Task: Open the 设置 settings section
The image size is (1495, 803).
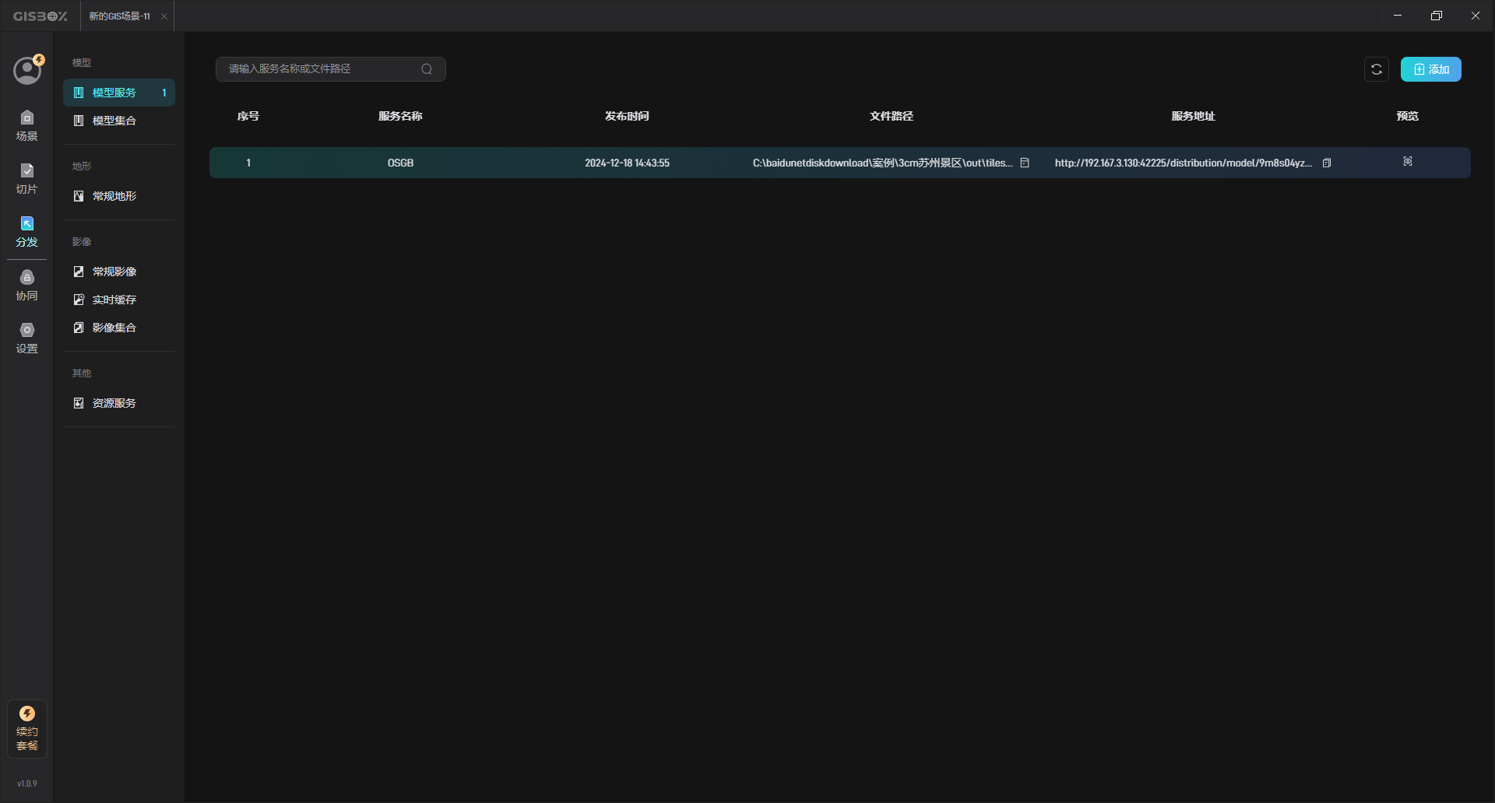Action: (x=26, y=338)
